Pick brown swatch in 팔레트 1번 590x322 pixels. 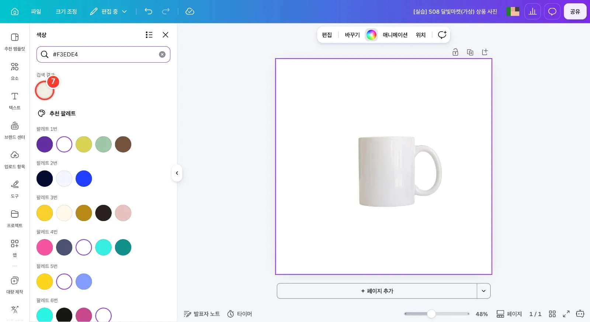click(123, 144)
